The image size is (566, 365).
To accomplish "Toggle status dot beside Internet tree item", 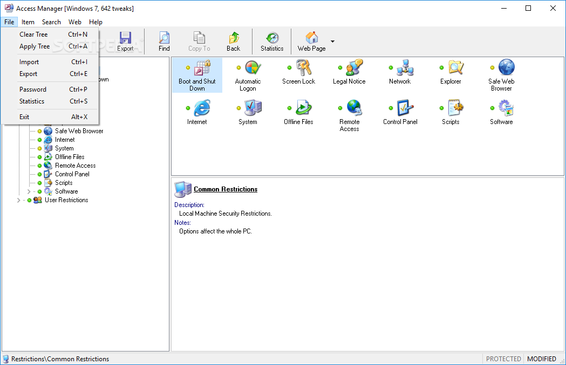I will [40, 140].
